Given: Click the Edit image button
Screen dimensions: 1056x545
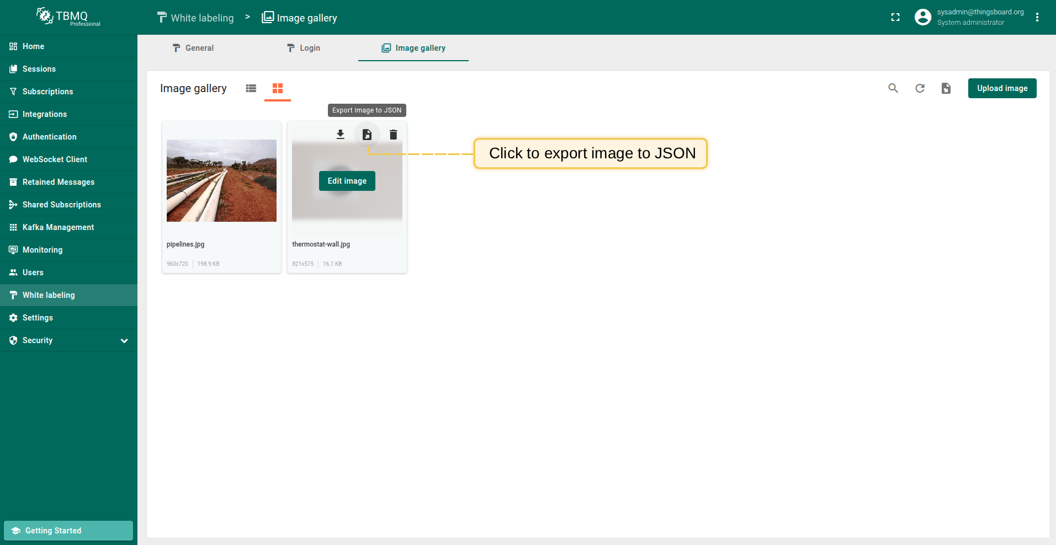Looking at the screenshot, I should point(347,181).
